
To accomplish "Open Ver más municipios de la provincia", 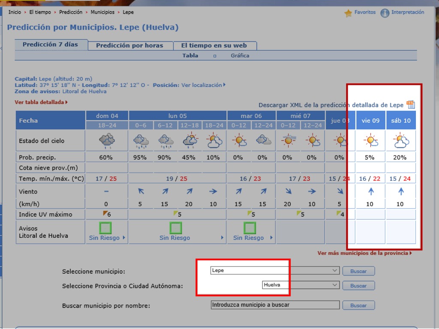I will [x=364, y=253].
